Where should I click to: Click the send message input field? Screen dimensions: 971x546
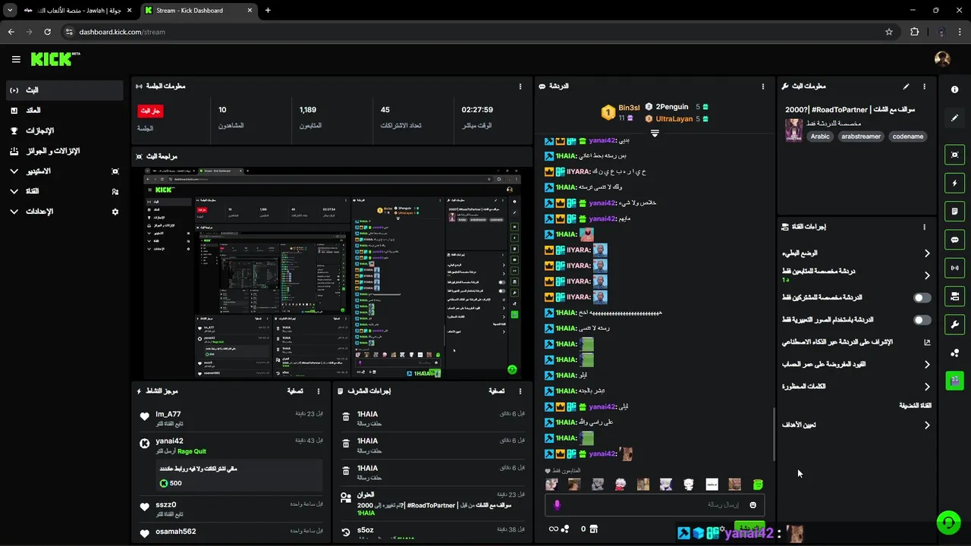click(654, 505)
